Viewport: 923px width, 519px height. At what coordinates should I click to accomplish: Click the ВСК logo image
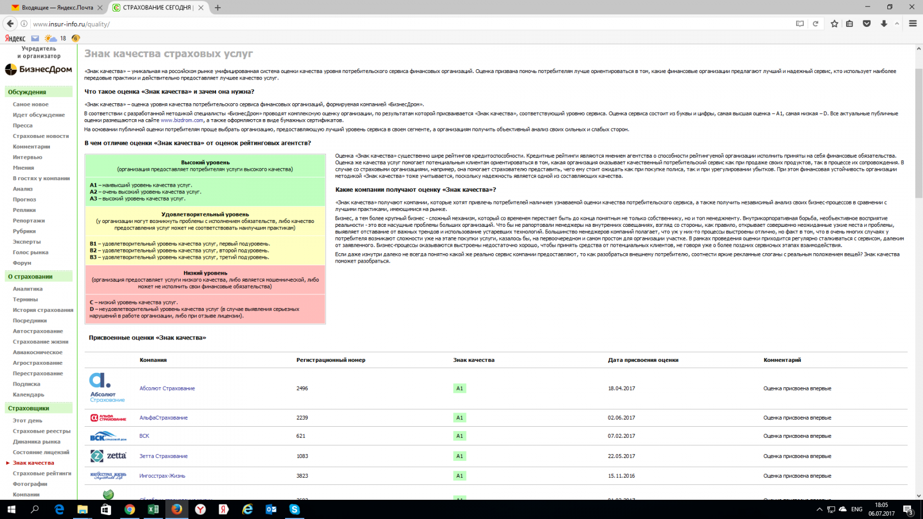click(x=108, y=436)
